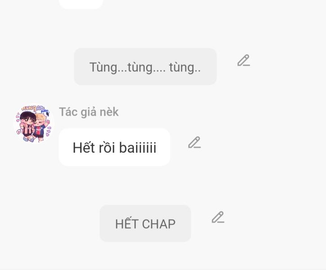Screen dimensions: 326x270
Task: Tap the word "HẾT" in the chapter-end bubble
Action: click(127, 224)
